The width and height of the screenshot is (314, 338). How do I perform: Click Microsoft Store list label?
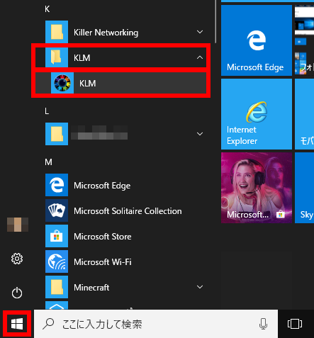pyautogui.click(x=103, y=237)
